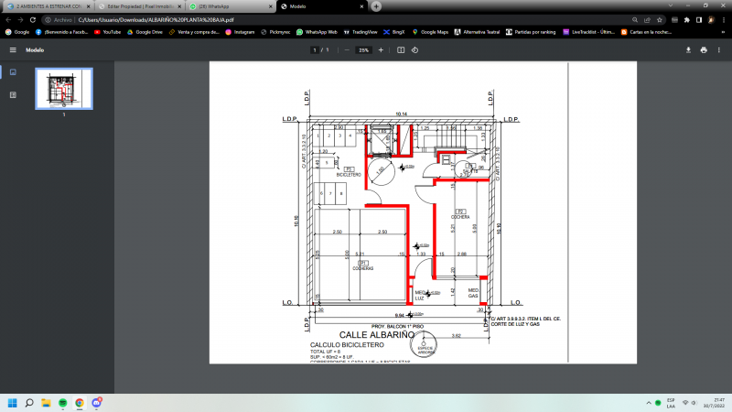
Task: Select the page 1 thumbnail
Action: (63, 88)
